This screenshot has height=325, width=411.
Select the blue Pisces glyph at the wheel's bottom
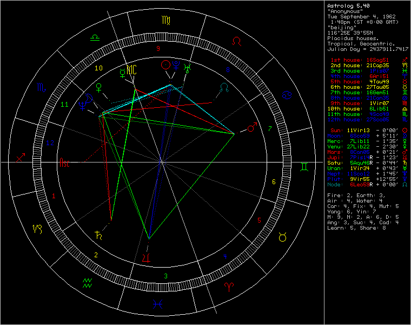tap(158, 304)
